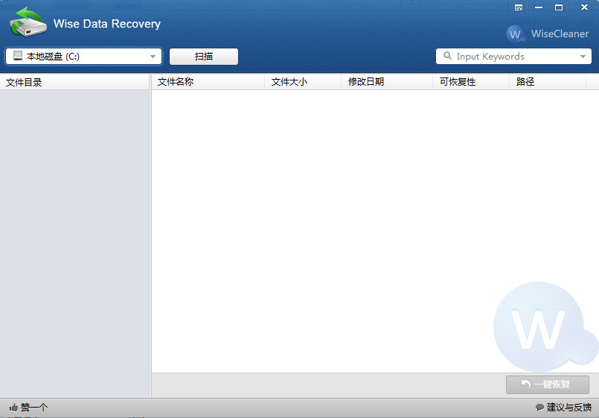The height and width of the screenshot is (418, 599).
Task: Sort by 修改日期 column header
Action: click(387, 82)
